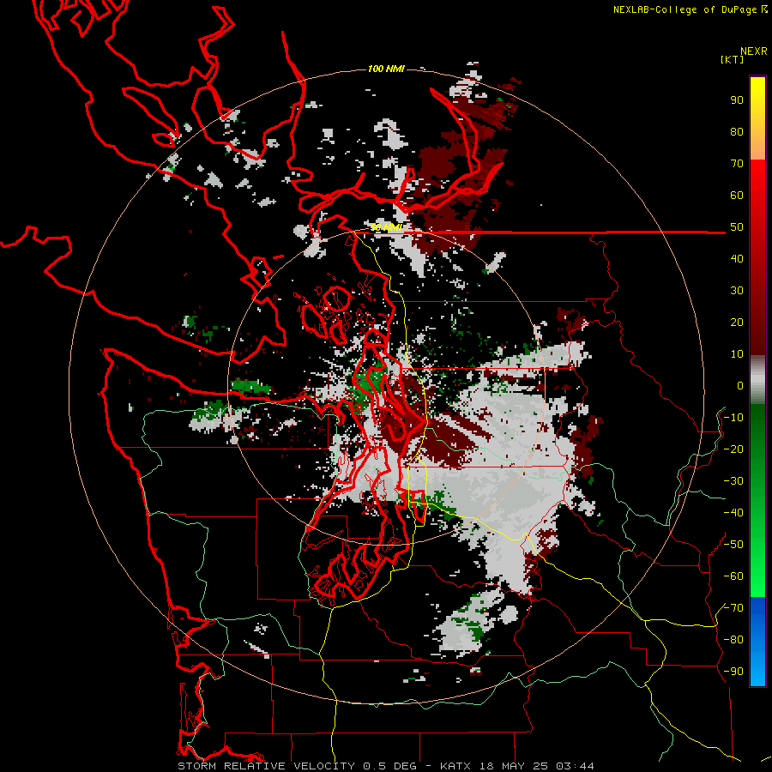Click the -80 value on the velocity scale
The image size is (772, 772).
[733, 640]
